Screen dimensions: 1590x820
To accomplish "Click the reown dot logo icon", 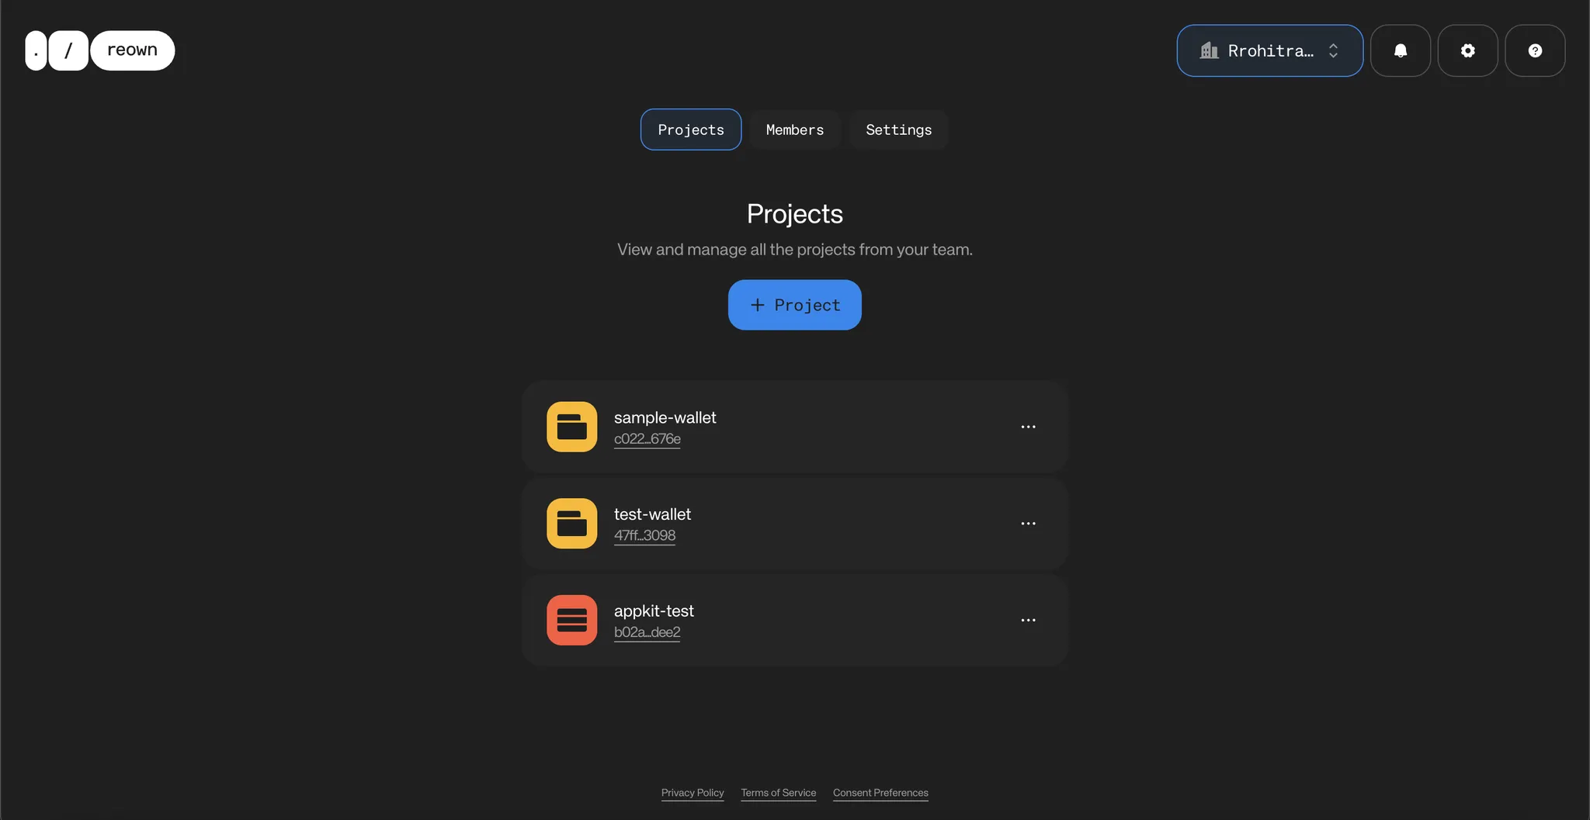I will coord(35,50).
